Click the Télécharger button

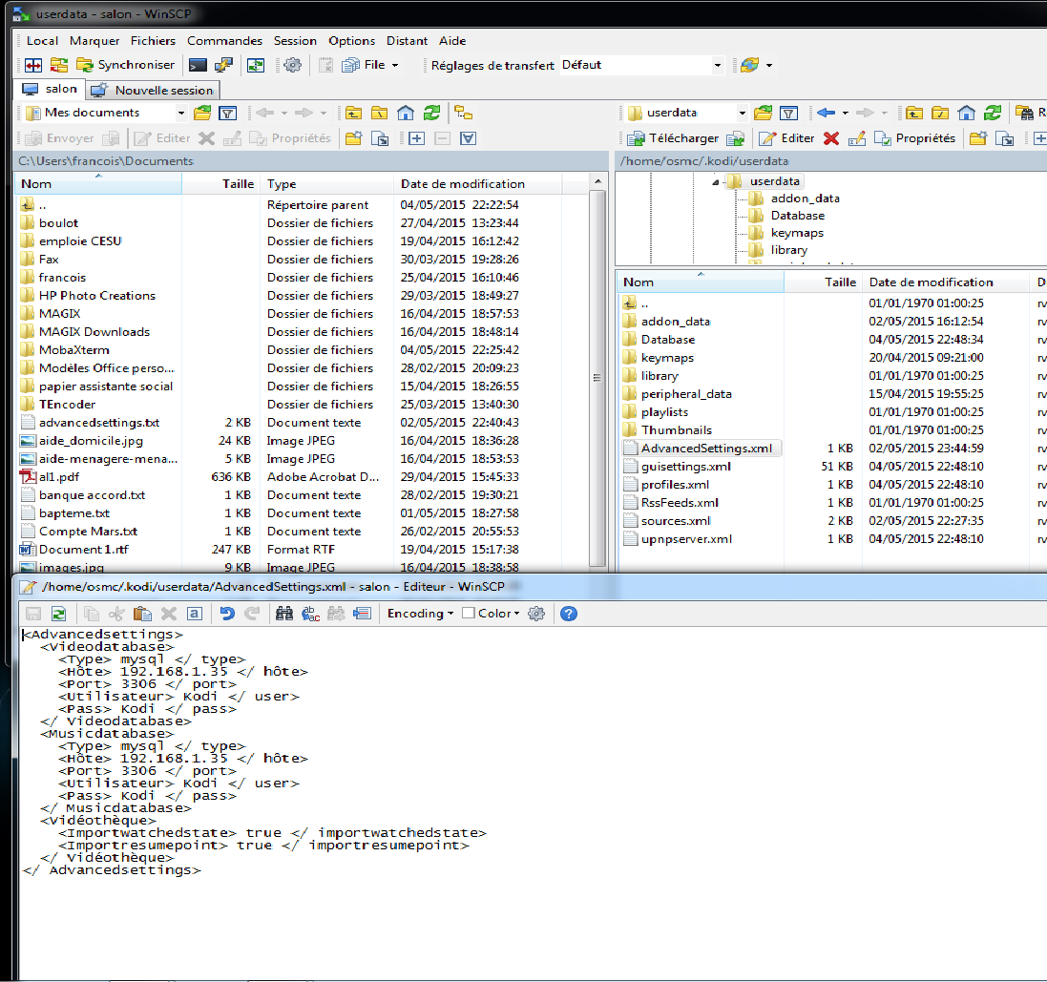point(673,138)
